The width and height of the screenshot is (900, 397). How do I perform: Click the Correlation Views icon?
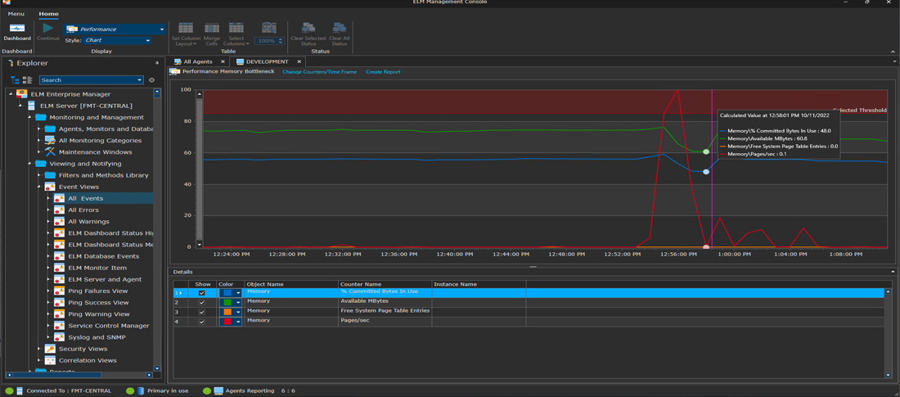(50, 360)
